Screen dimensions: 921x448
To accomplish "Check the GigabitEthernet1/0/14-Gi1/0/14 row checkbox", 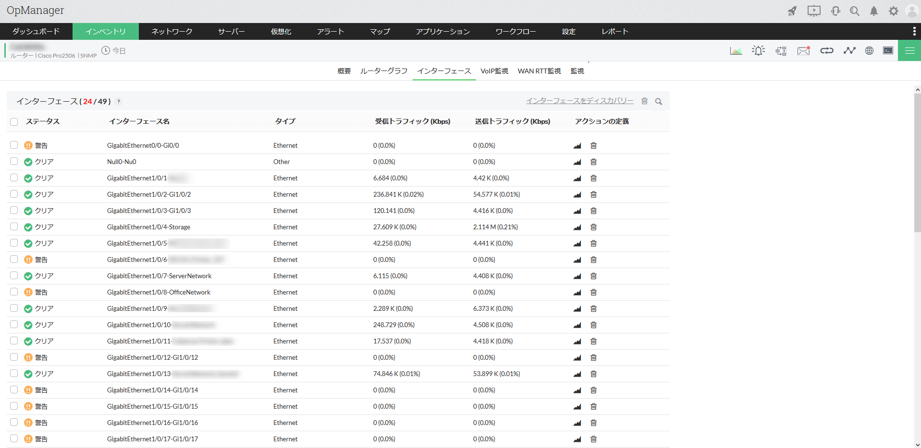I will click(14, 389).
